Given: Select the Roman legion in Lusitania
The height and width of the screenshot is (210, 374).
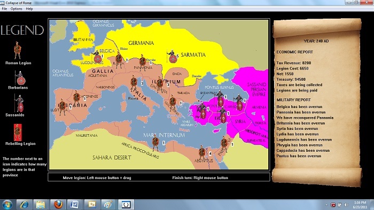Looking at the screenshot, I should (x=62, y=107).
